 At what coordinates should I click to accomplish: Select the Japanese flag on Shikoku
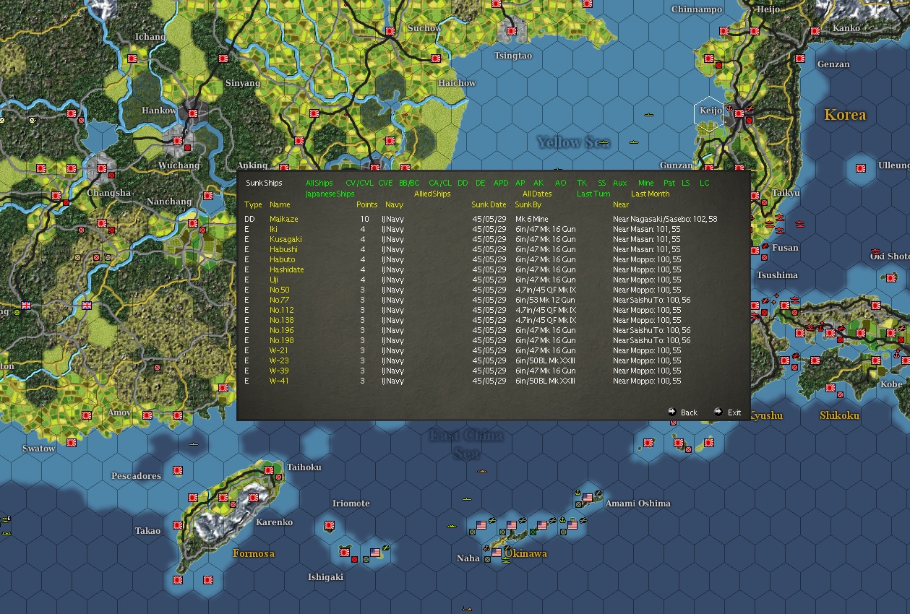(x=830, y=388)
